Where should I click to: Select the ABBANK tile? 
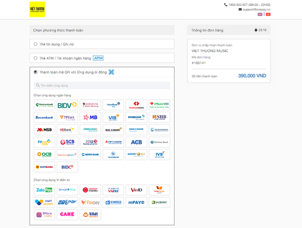(x=90, y=130)
